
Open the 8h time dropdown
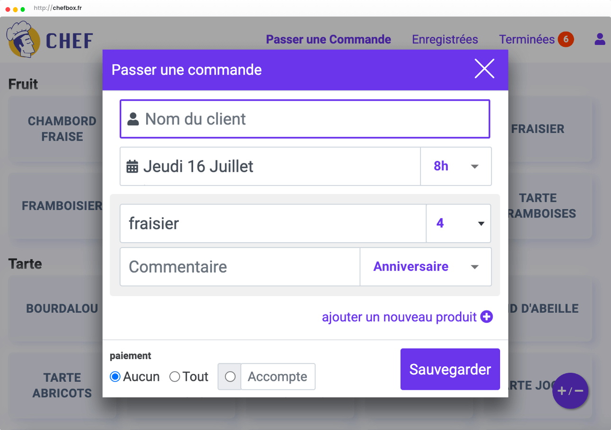(456, 167)
